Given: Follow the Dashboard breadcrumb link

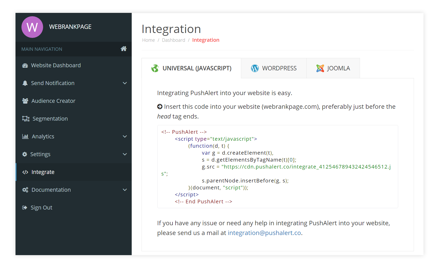Looking at the screenshot, I should pos(174,40).
